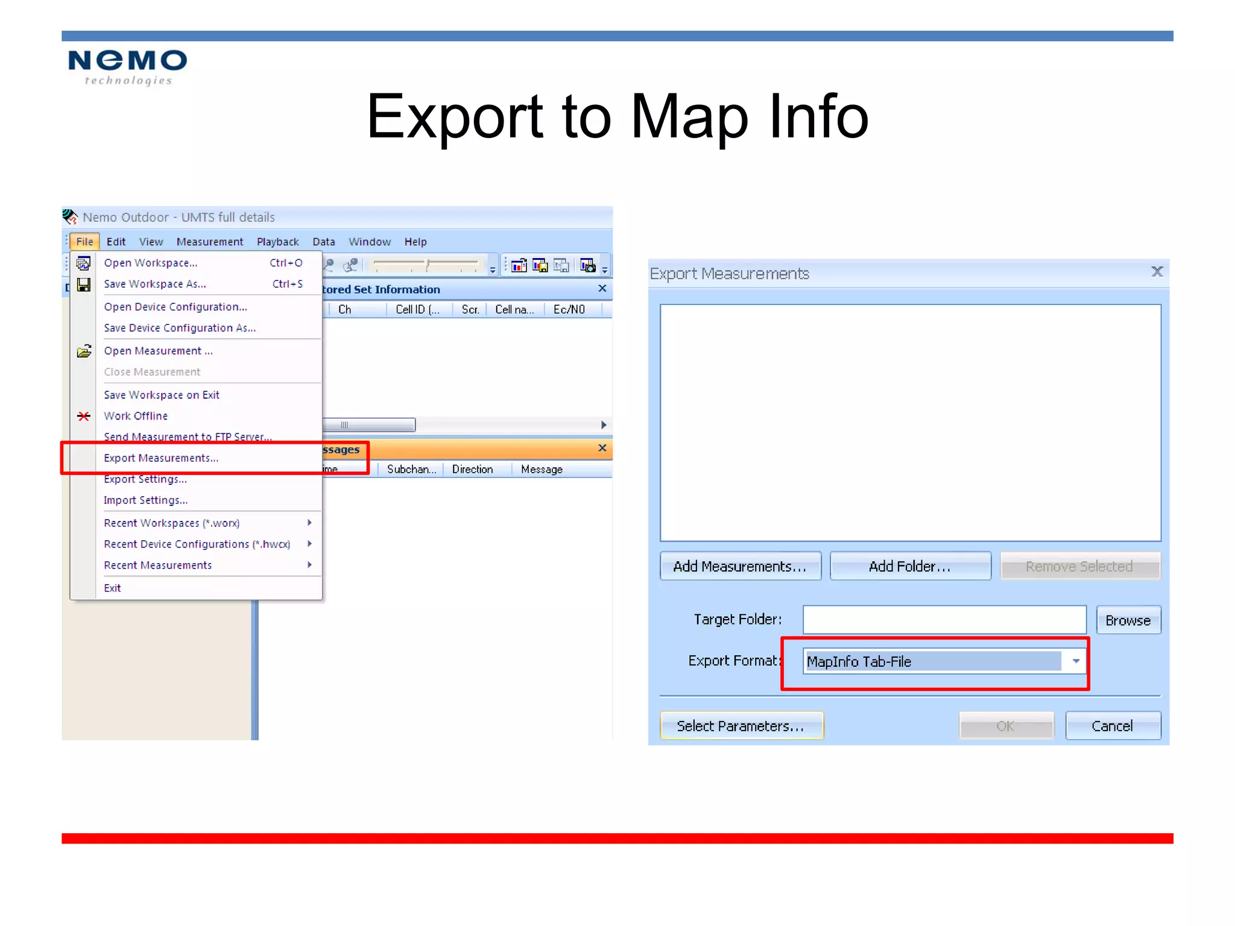The width and height of the screenshot is (1235, 926).
Task: Click the load workspace chart toolbar icon
Action: click(519, 265)
